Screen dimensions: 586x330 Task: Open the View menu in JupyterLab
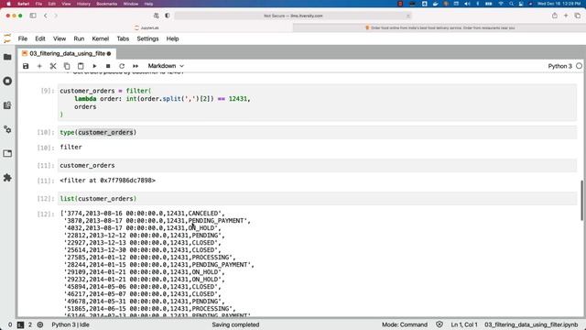point(60,38)
